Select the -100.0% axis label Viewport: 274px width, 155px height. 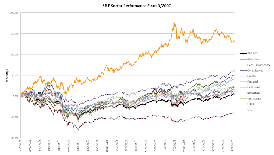[14, 138]
